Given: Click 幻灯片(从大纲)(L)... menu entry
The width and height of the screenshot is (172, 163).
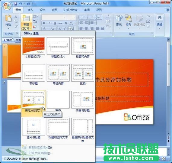Looking at the screenshot, I should [x=58, y=153].
